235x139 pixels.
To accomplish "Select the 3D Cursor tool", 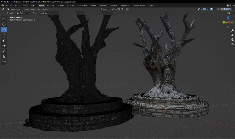I will tap(4, 24).
